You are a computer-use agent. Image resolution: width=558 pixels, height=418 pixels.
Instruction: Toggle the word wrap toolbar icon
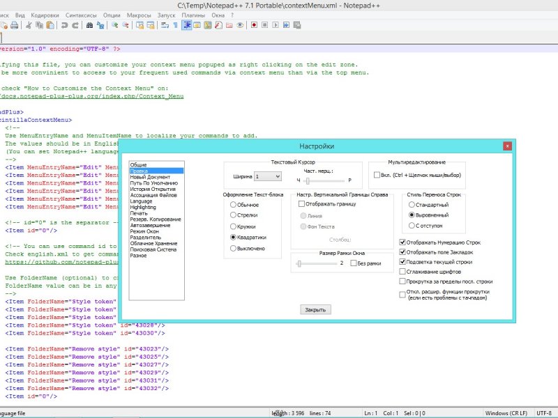[165, 25]
